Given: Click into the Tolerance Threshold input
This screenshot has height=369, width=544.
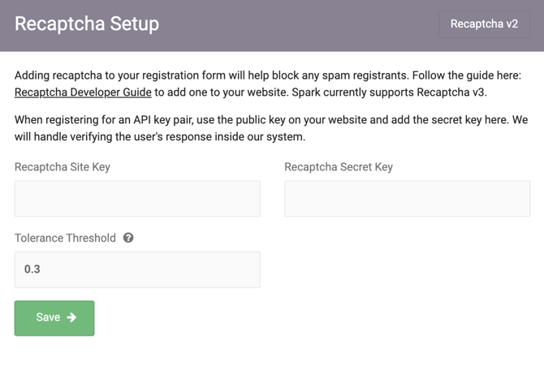Looking at the screenshot, I should point(137,270).
